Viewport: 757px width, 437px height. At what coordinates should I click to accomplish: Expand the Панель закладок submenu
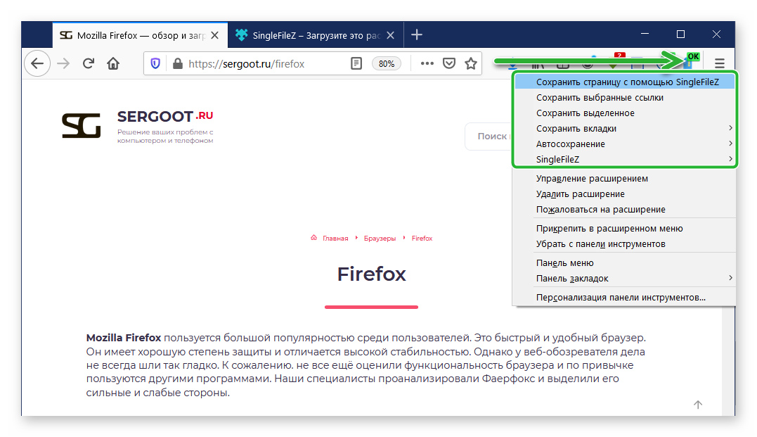(x=626, y=278)
